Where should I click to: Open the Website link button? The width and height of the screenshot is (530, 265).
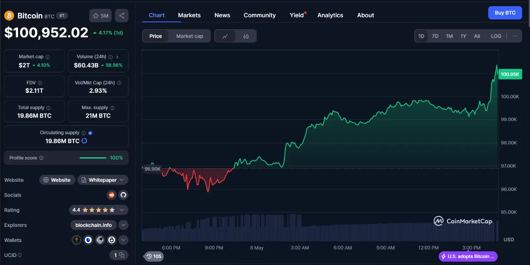click(57, 180)
